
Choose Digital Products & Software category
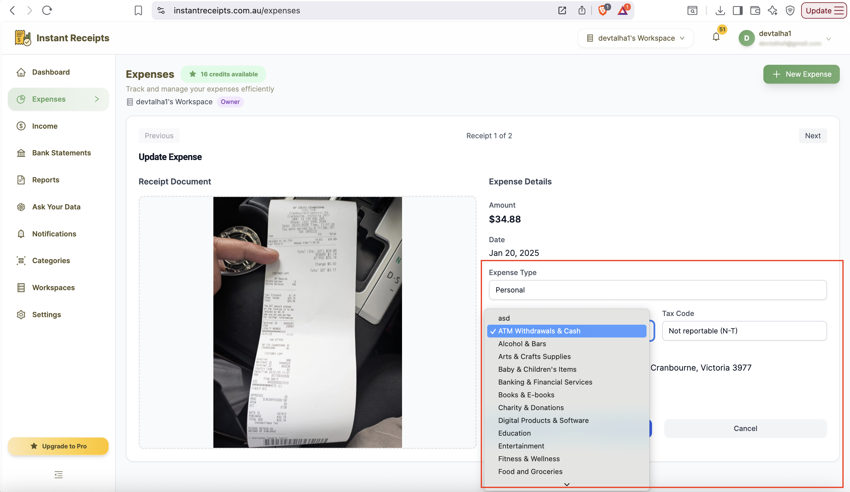(567, 421)
